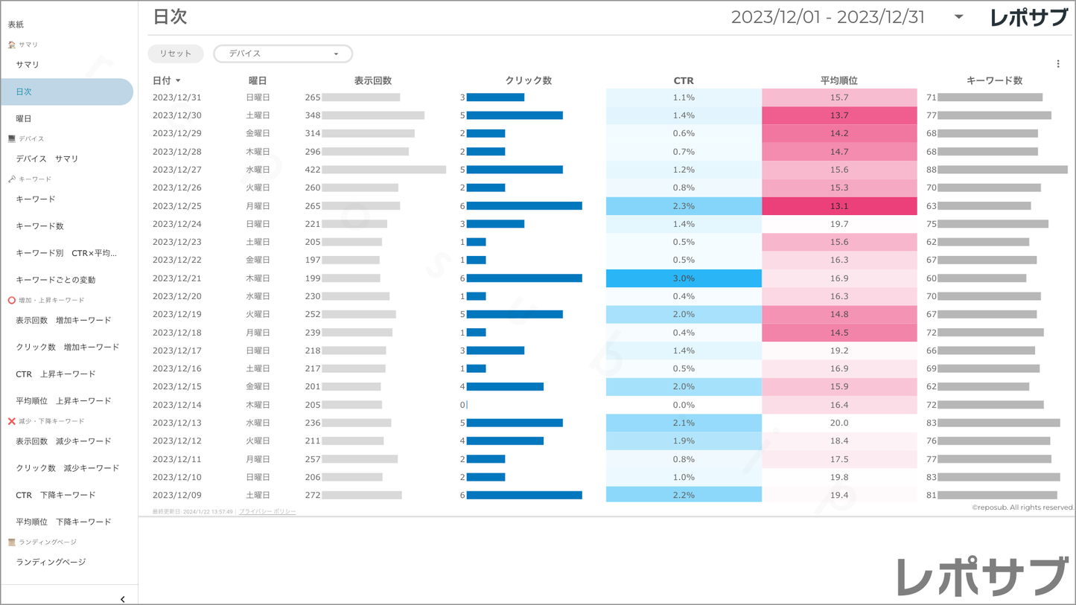Screen dimensions: 1076x605
Task: Click the key icon beside キーワード section
Action: pos(12,179)
